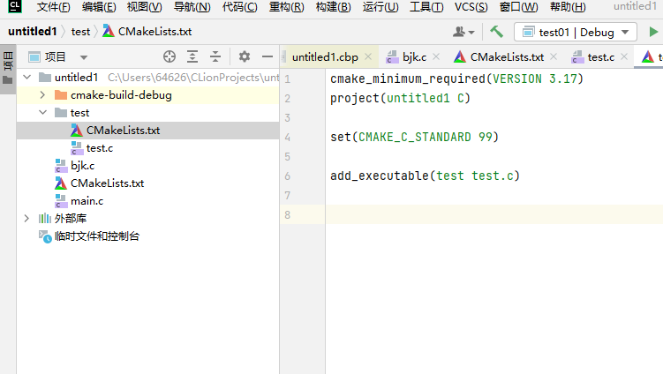Click the locate/select opened file icon
This screenshot has height=374, width=663.
point(170,56)
